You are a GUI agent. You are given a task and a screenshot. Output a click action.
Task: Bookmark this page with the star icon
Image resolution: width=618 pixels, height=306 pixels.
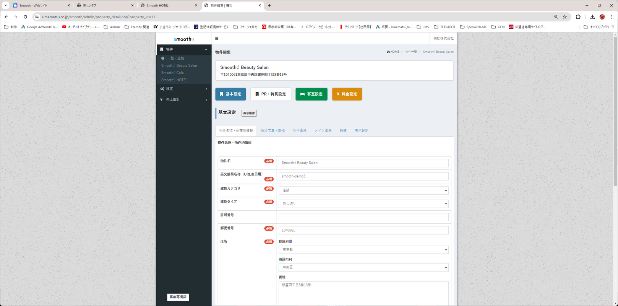[564, 17]
